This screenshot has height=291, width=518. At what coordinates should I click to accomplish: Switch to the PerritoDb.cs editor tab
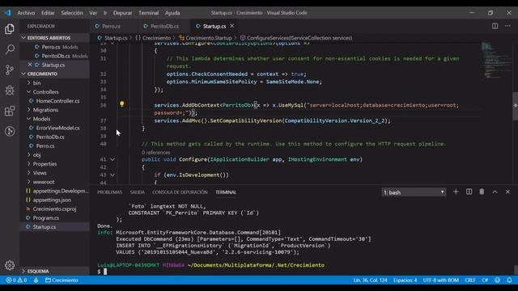tap(164, 26)
